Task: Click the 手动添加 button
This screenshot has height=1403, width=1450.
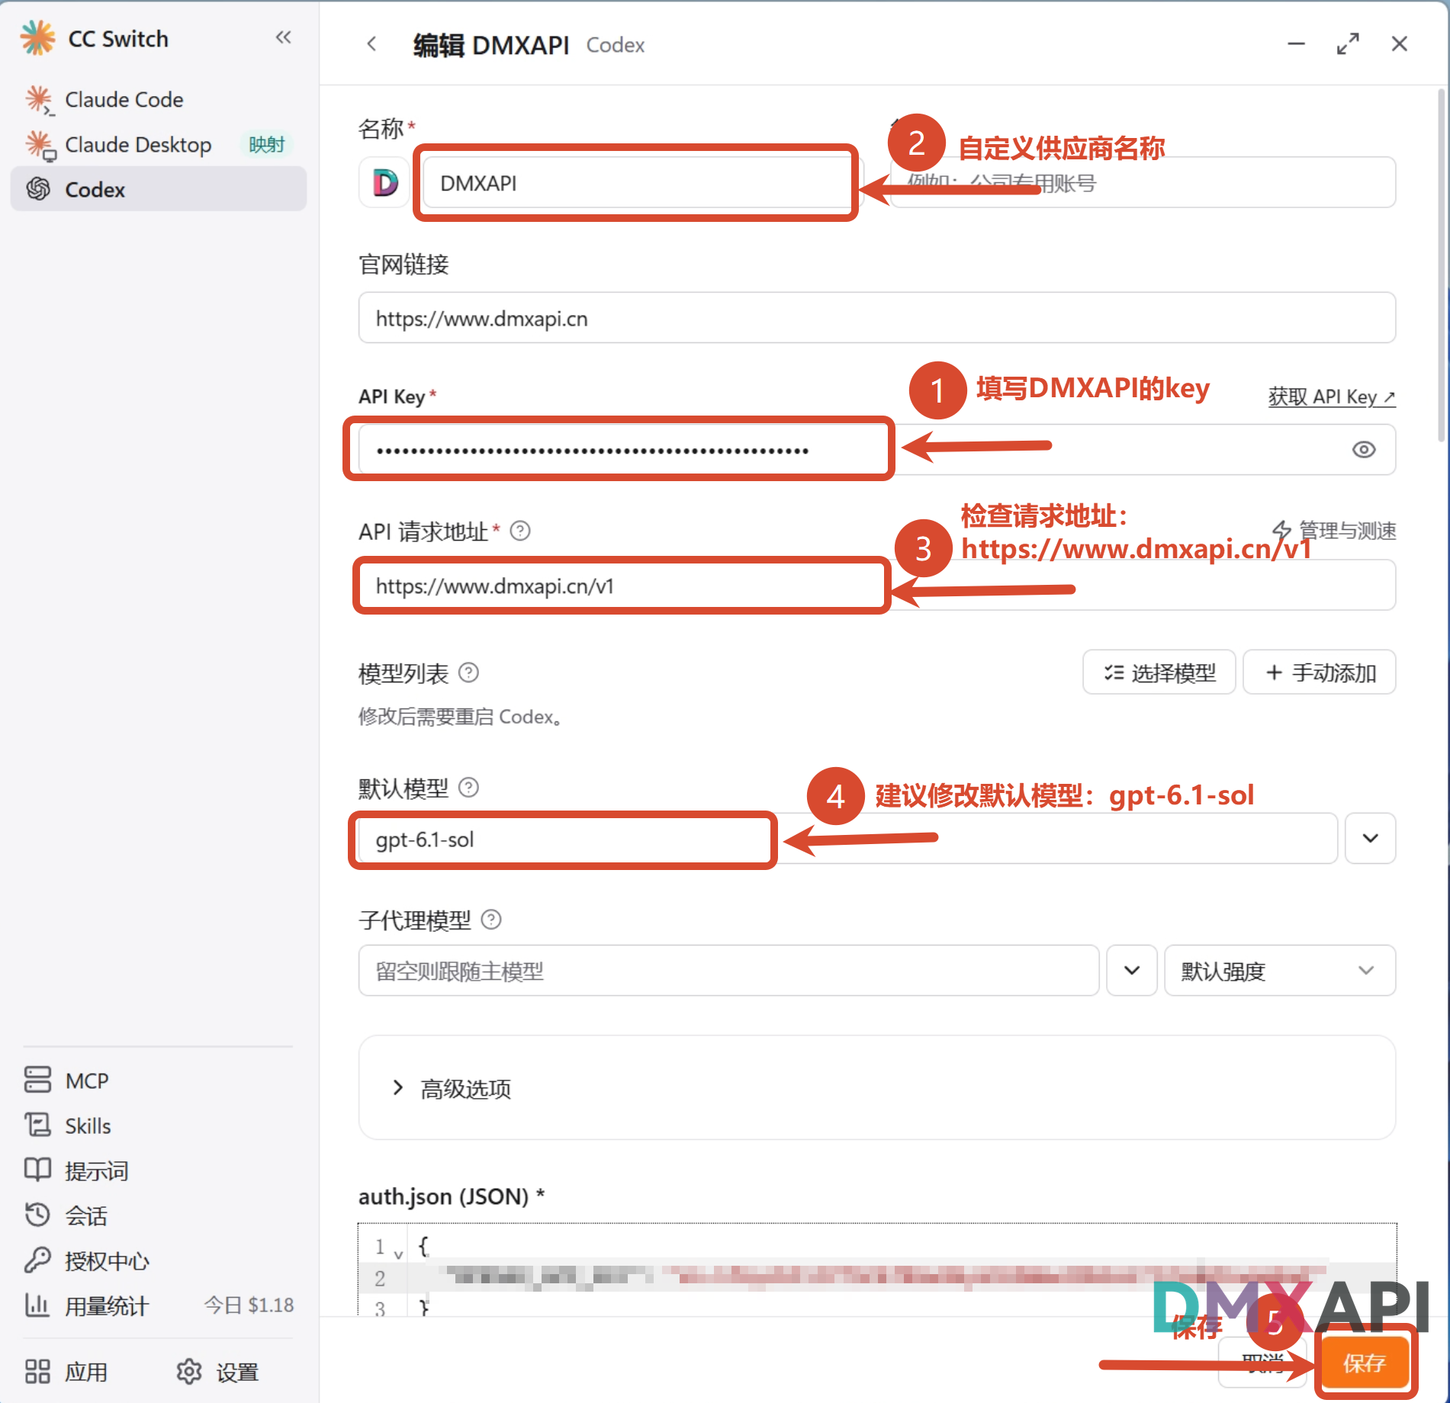Action: [x=1320, y=673]
